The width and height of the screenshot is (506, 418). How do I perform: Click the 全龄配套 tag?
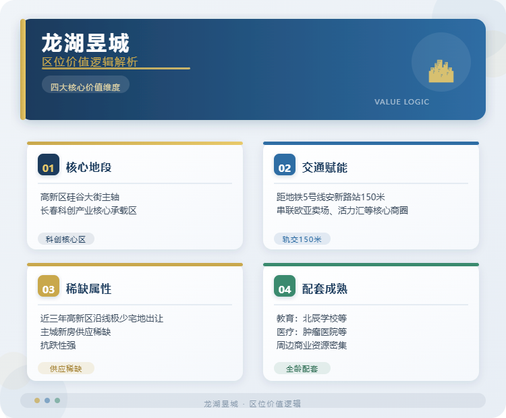[x=302, y=368]
